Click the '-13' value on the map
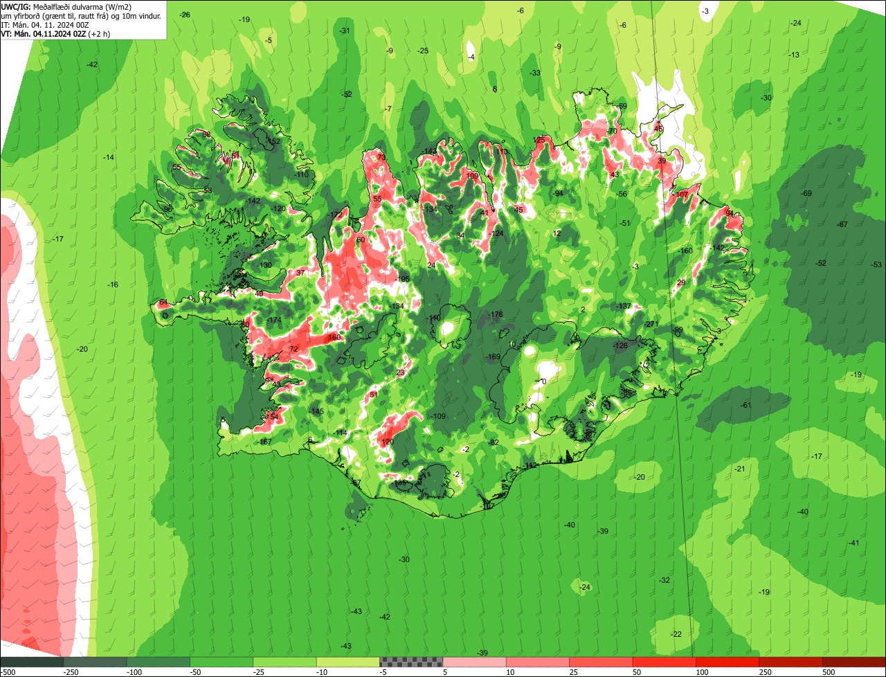The width and height of the screenshot is (886, 677). (x=795, y=55)
